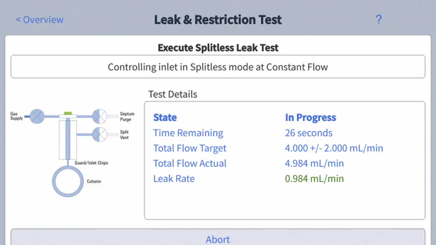This screenshot has height=245, width=436.
Task: Click the Gas Supply valve icon
Action: [x=37, y=117]
